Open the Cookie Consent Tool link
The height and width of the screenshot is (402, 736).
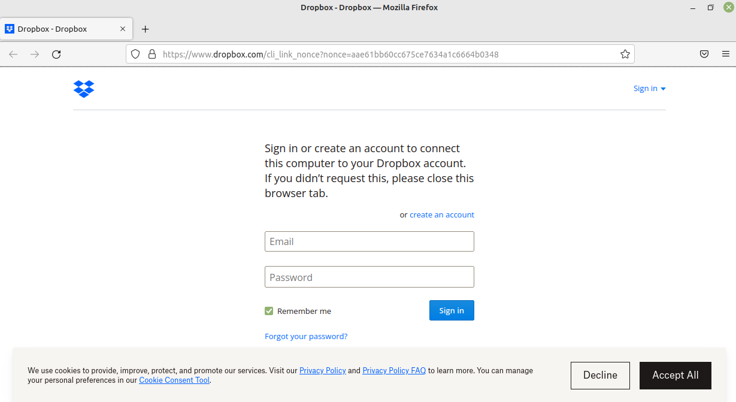pyautogui.click(x=174, y=380)
